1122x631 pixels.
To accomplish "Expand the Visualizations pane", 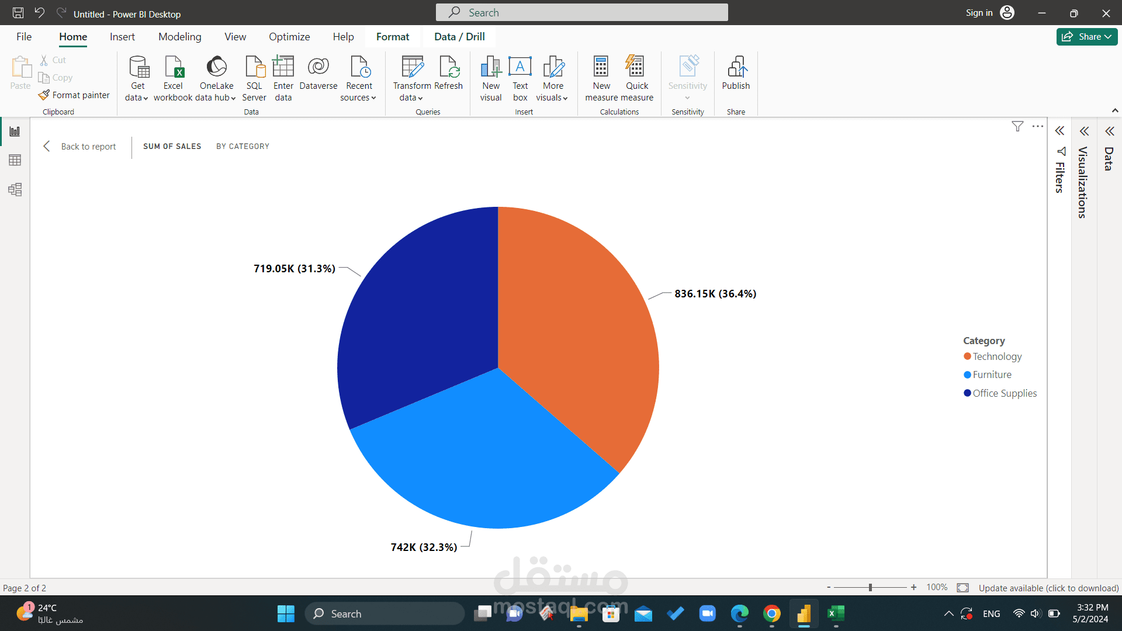I will pyautogui.click(x=1084, y=131).
